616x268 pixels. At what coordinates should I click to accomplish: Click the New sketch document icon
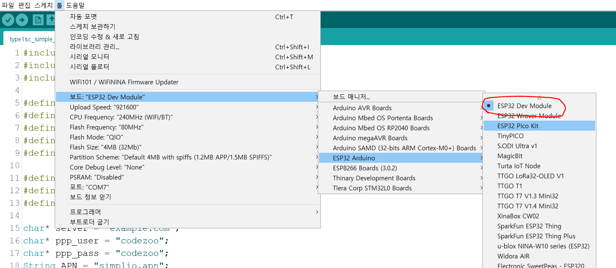(x=38, y=20)
